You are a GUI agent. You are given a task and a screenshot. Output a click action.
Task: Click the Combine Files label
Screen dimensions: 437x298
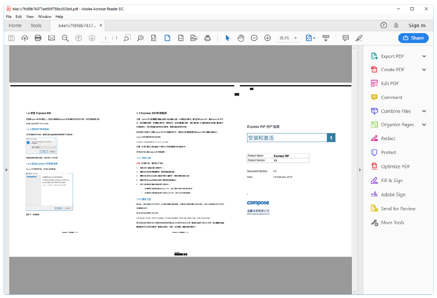click(396, 111)
